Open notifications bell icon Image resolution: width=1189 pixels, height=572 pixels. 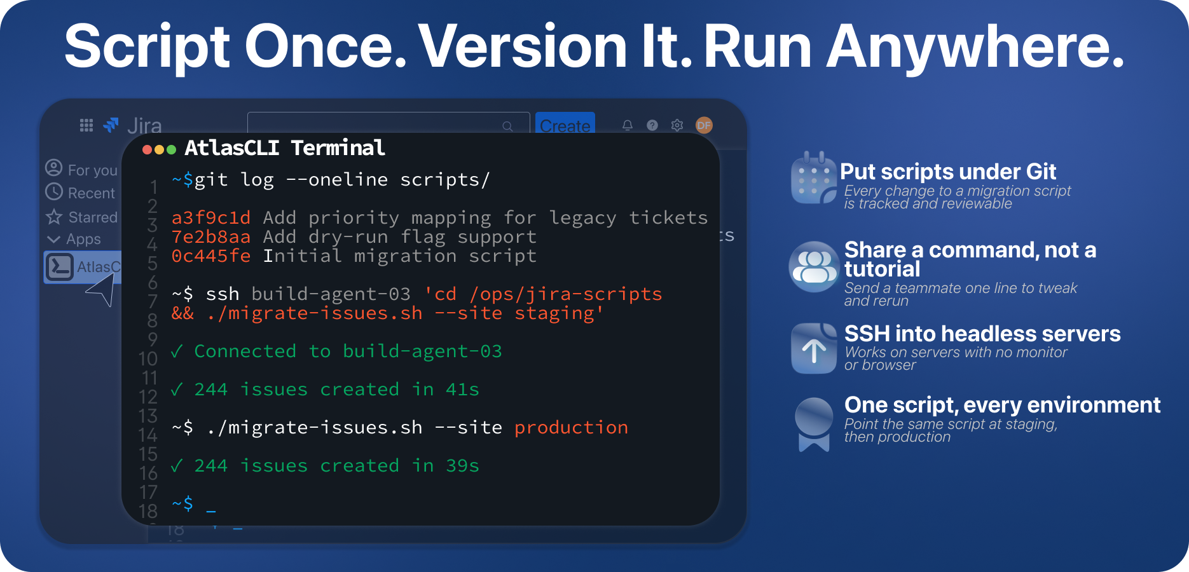[x=628, y=125]
